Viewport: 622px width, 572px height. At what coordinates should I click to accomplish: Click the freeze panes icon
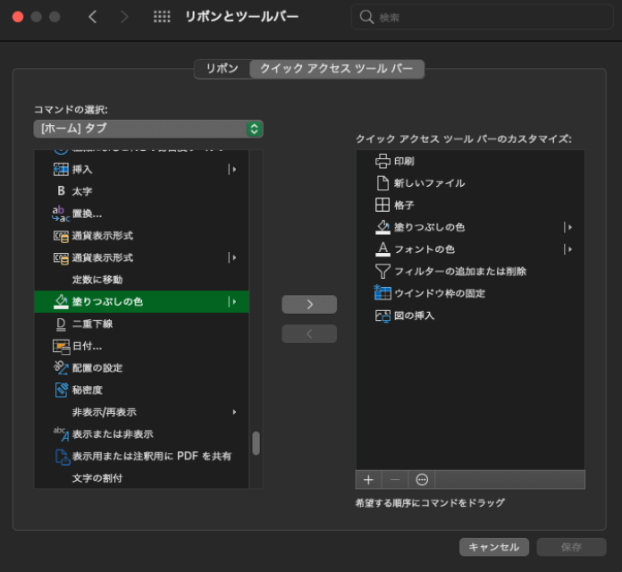[x=382, y=293]
